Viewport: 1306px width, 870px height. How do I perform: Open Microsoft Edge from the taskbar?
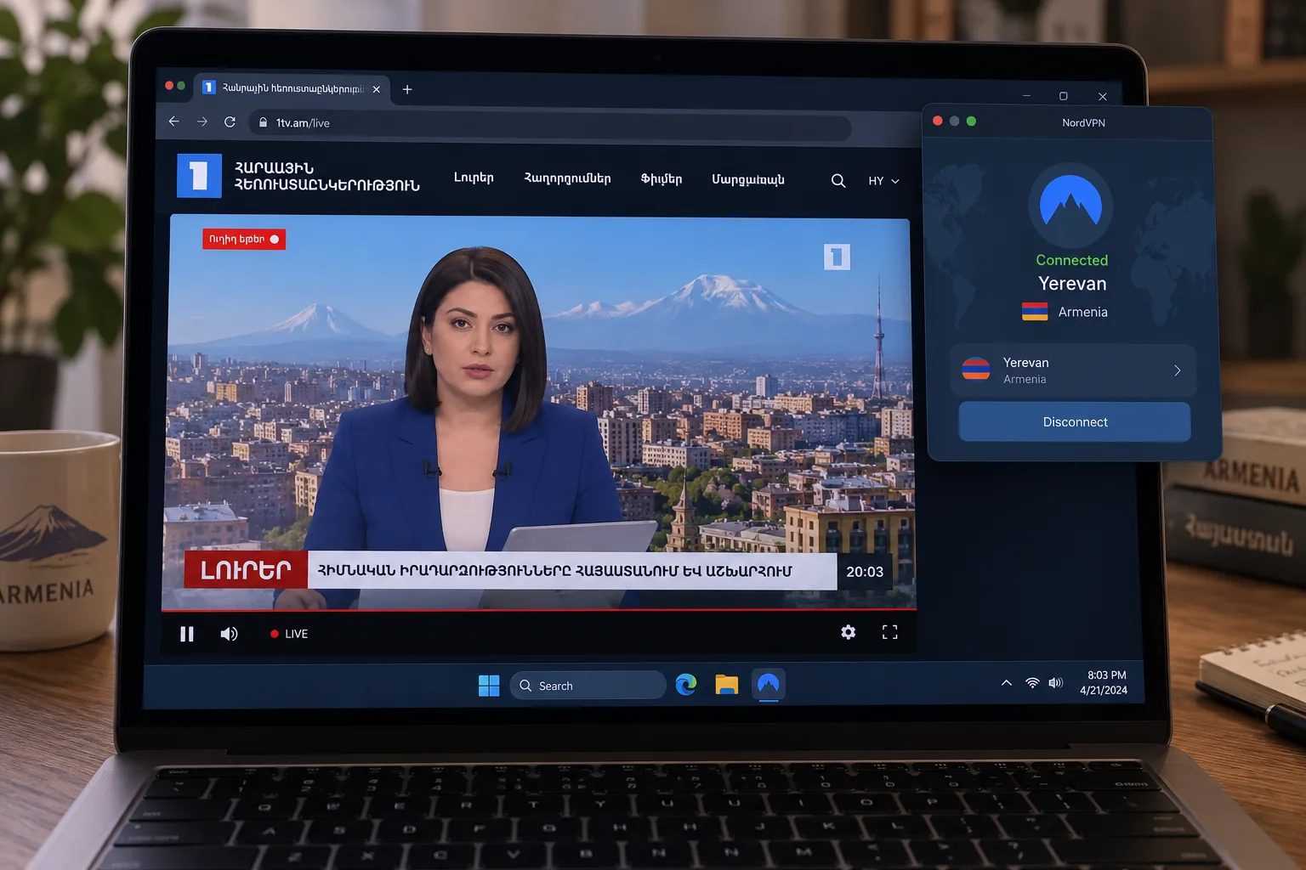point(686,684)
